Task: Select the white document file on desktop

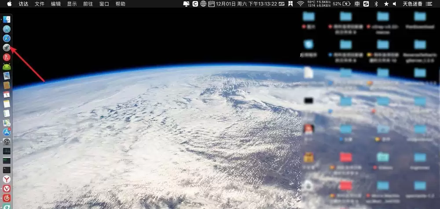Action: 308,72
